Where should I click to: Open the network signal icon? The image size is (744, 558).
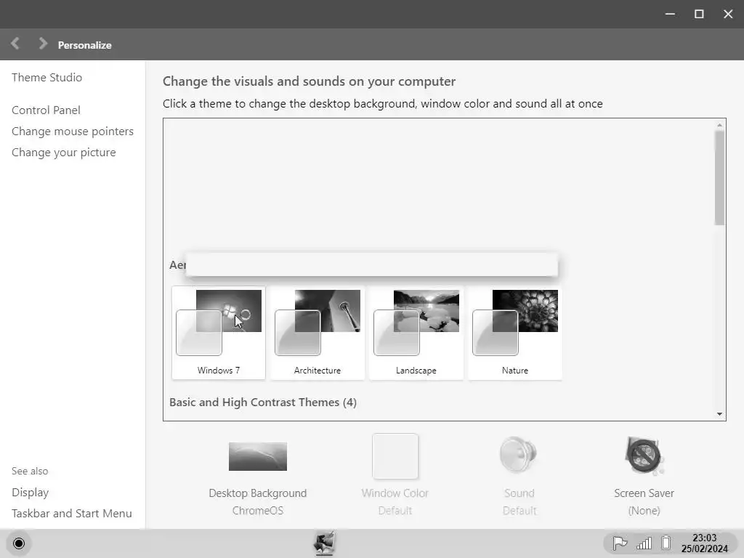pyautogui.click(x=644, y=543)
